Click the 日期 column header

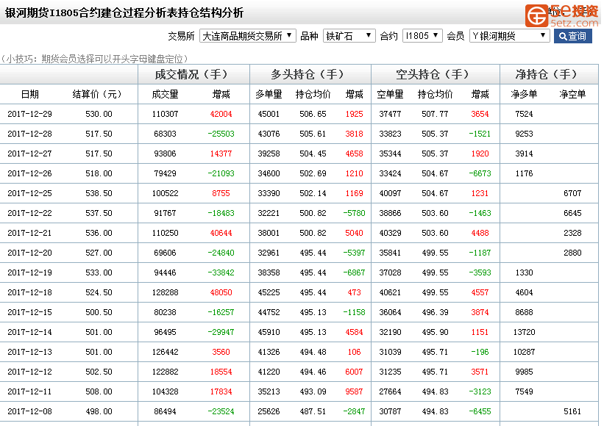point(29,94)
